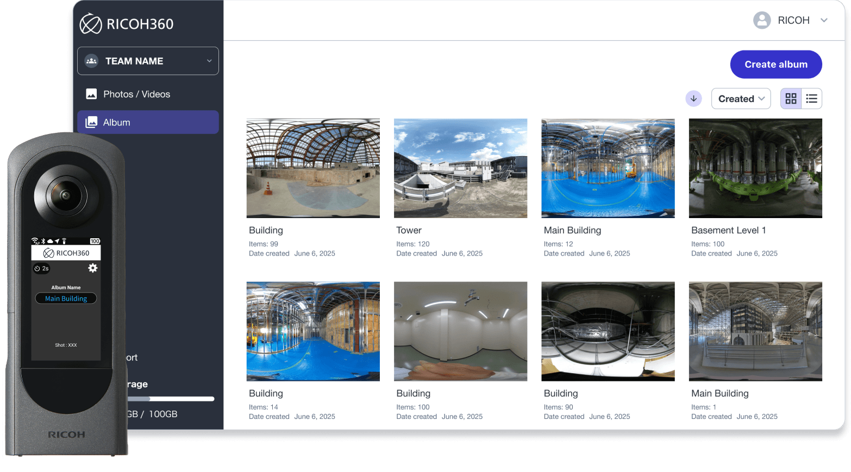Click the storage usage bar
Screen dimensions: 851x472
coord(171,399)
